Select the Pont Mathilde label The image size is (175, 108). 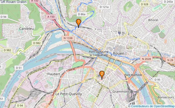click(x=133, y=75)
